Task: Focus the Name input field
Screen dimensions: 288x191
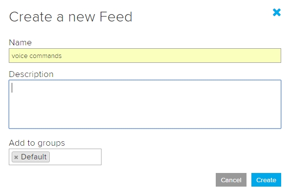Action: tap(145, 56)
